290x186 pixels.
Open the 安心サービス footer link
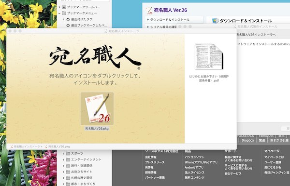point(233,173)
